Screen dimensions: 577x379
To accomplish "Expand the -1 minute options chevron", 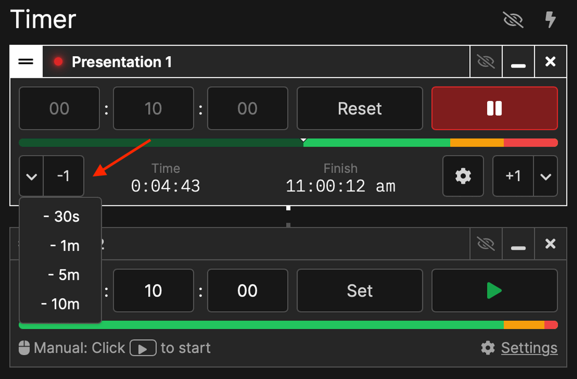I will tap(31, 176).
